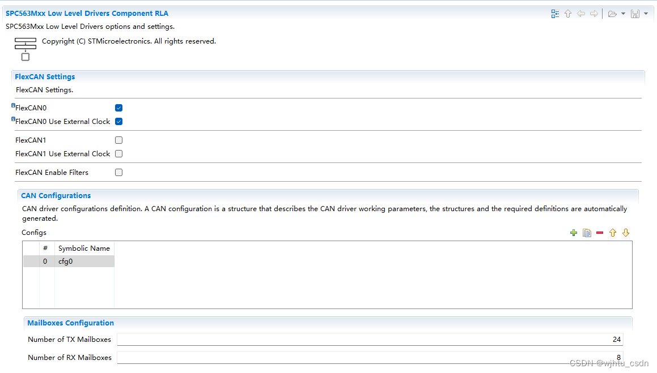657x373 pixels.
Task: Click the info marker beside FlexCAN0 Use External Clock
Action: coord(13,119)
